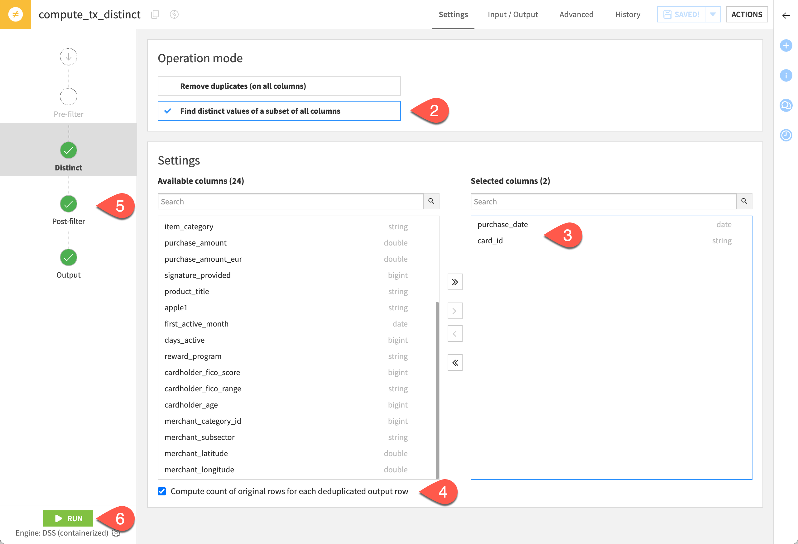Open the info panel on the right sidebar
Screen dimensions: 798x544
[786, 75]
